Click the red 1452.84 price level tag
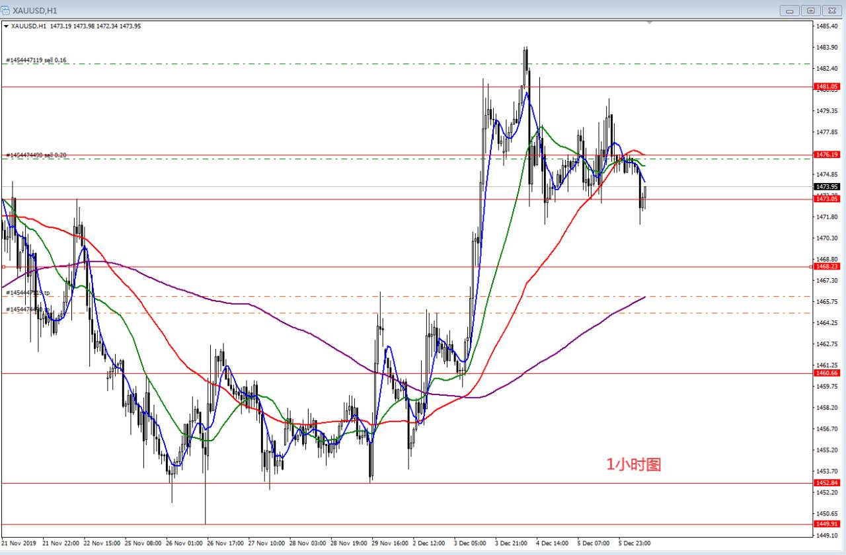Viewport: 846px width, 555px height. (x=827, y=483)
